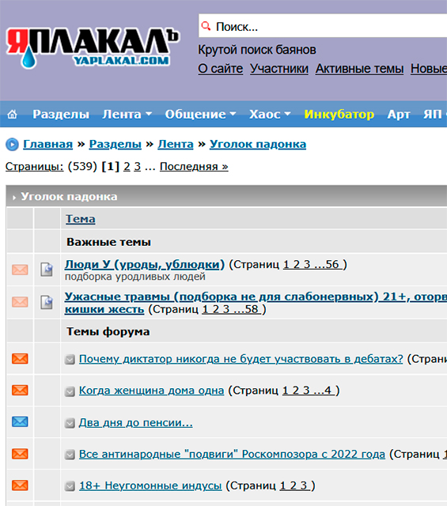
Task: Open topic Ужасные травмы
Action: click(x=256, y=303)
